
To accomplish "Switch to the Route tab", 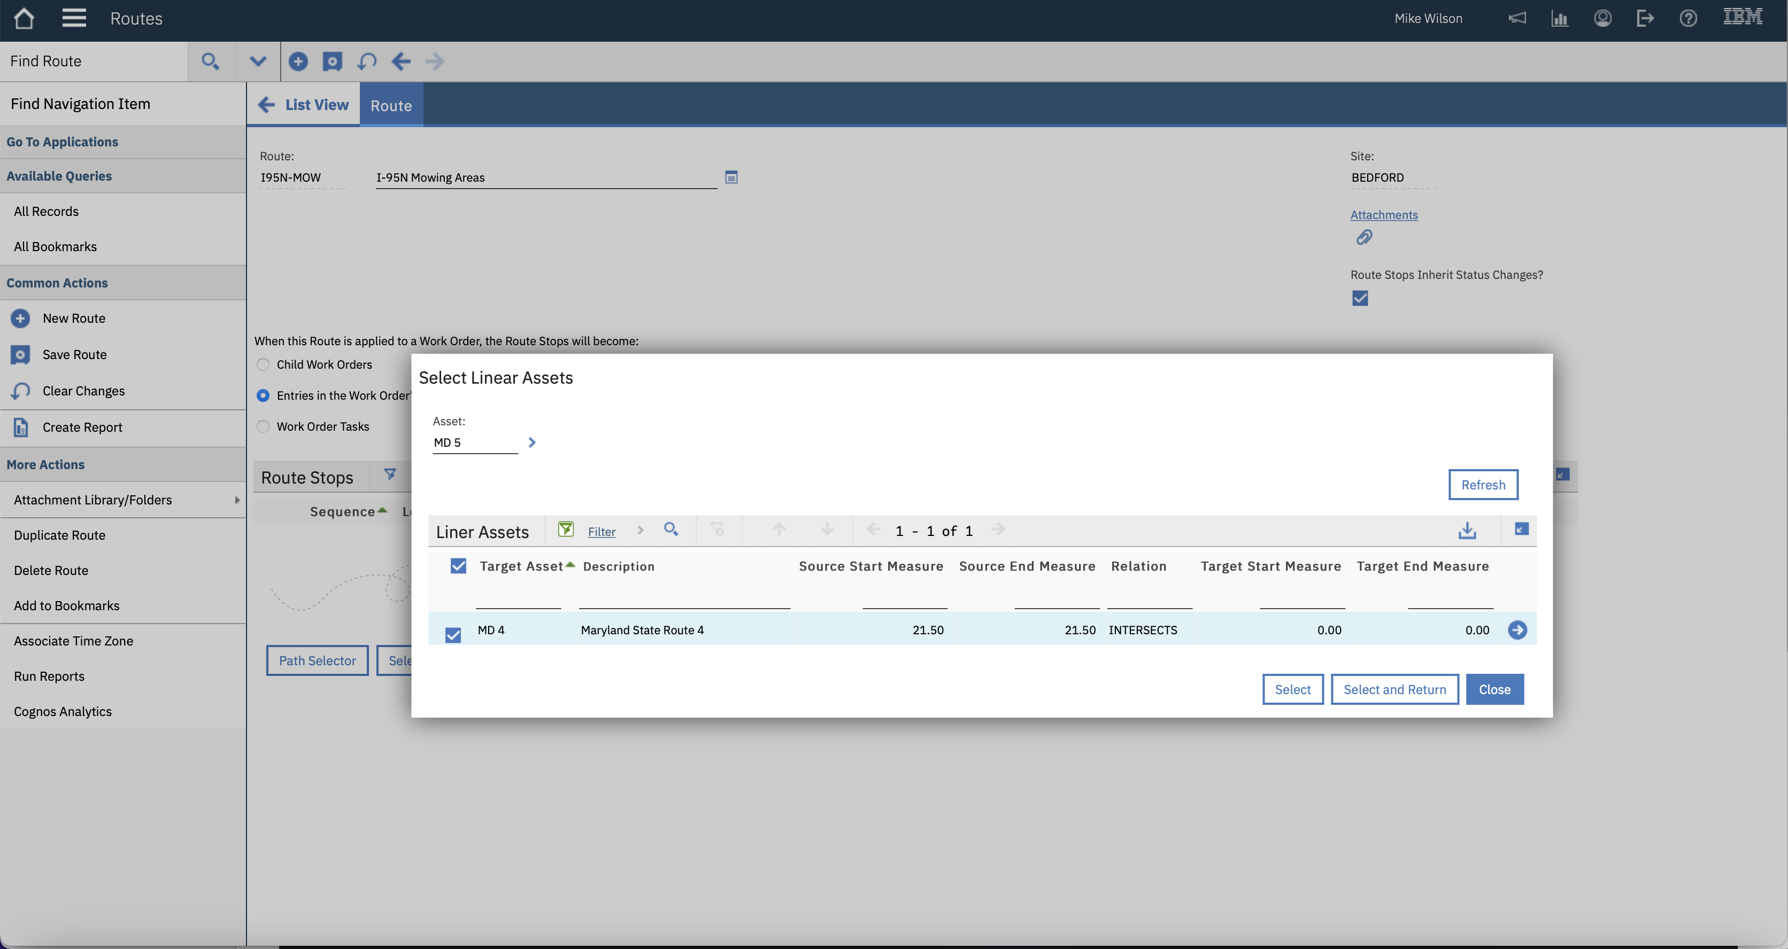I will (x=391, y=105).
